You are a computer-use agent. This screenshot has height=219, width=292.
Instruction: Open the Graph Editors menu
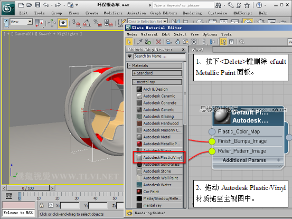164,13
